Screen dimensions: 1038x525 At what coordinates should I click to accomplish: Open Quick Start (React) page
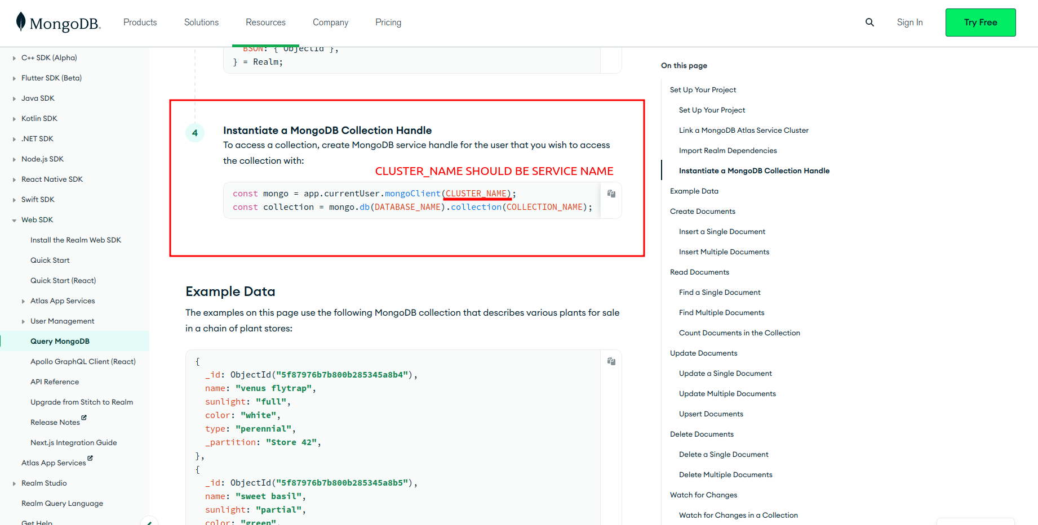tap(63, 281)
